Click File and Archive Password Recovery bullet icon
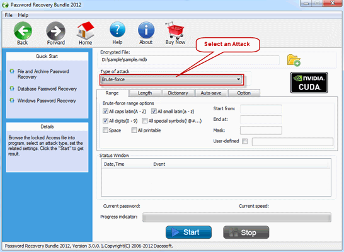Image resolution: width=344 pixels, height=252 pixels. (x=12, y=71)
